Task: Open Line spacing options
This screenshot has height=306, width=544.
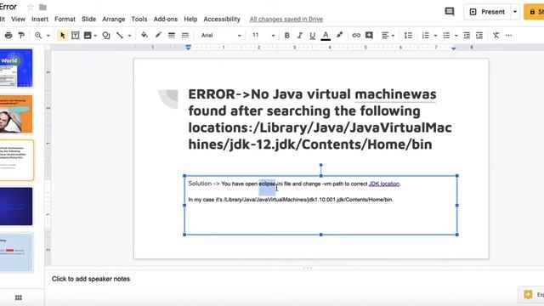Action: [x=408, y=36]
